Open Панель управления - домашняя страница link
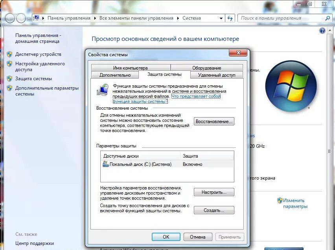Viewport: 335px width, 250px height. click(x=38, y=38)
